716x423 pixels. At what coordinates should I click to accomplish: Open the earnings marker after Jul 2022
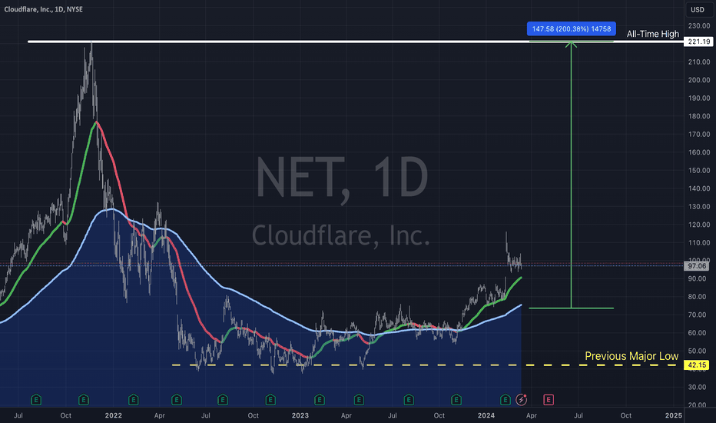click(x=222, y=400)
